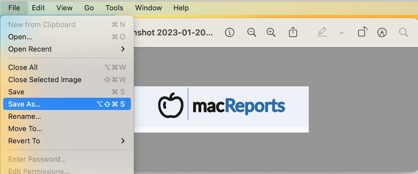Screen dimensions: 418x174
Task: Select Rename... in the File menu
Action: 25,117
